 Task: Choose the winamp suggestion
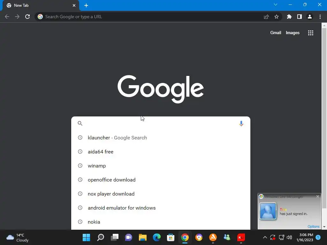(161, 166)
